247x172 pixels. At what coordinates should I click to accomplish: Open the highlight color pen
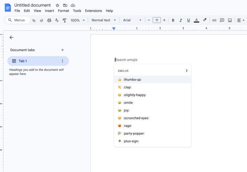click(205, 20)
